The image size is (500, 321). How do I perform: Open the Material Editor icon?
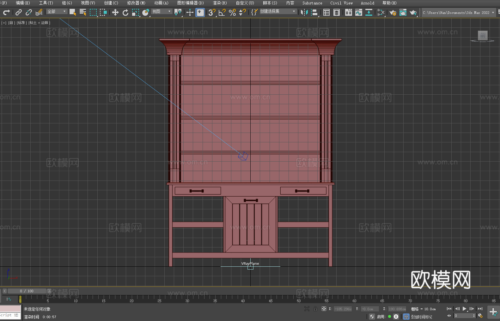(x=381, y=12)
